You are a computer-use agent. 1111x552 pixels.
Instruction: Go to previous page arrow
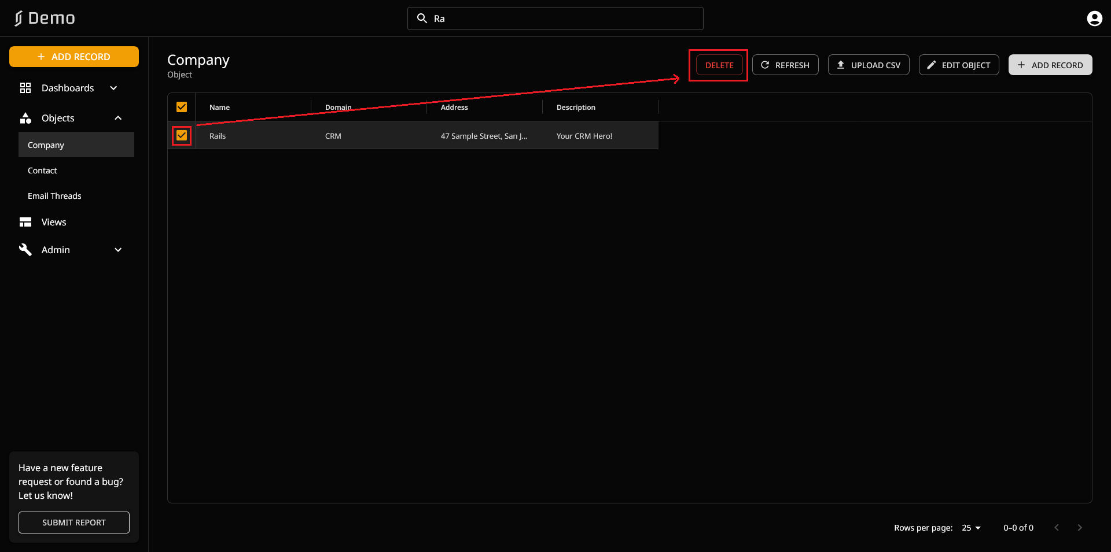click(1057, 528)
